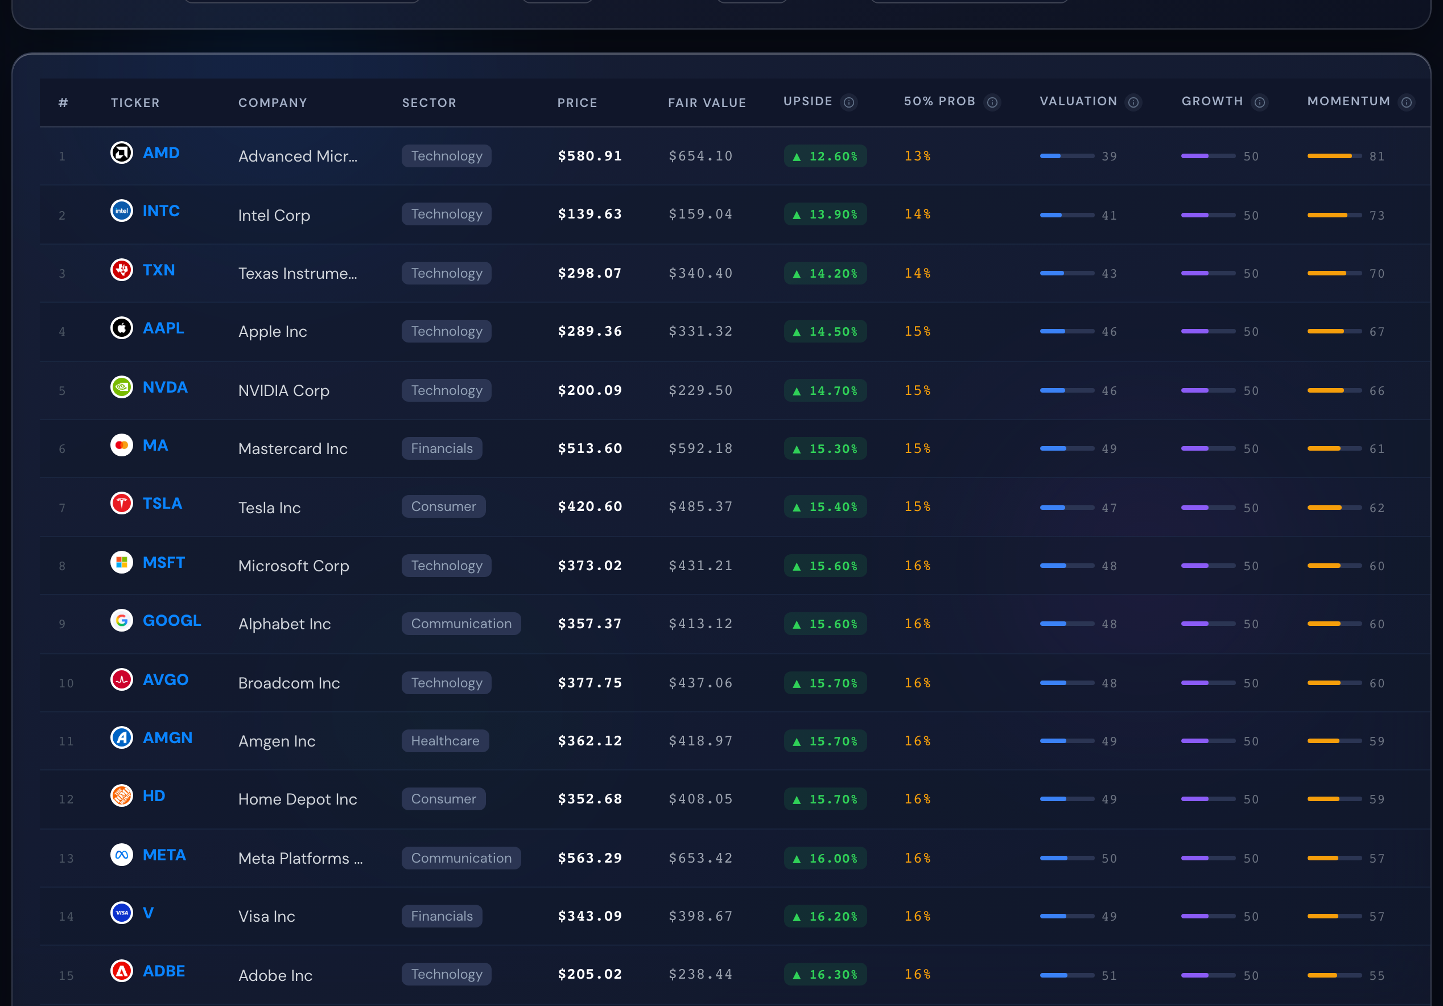This screenshot has width=1443, height=1006.
Task: Open the Upside column info icon
Action: pyautogui.click(x=848, y=102)
